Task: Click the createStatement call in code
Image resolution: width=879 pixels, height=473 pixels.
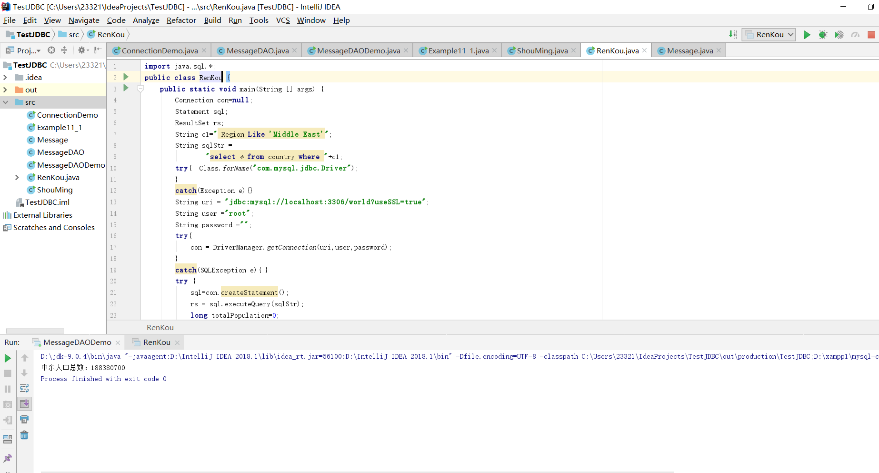Action: [249, 292]
